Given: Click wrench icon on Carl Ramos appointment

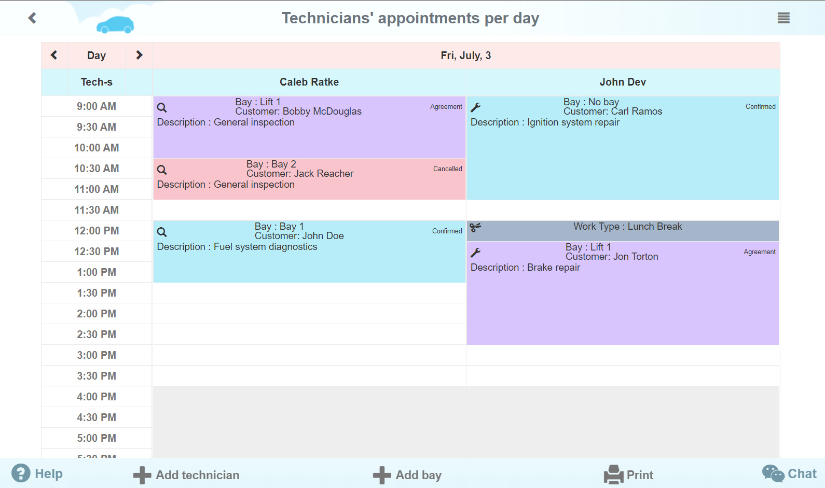Looking at the screenshot, I should coord(475,108).
